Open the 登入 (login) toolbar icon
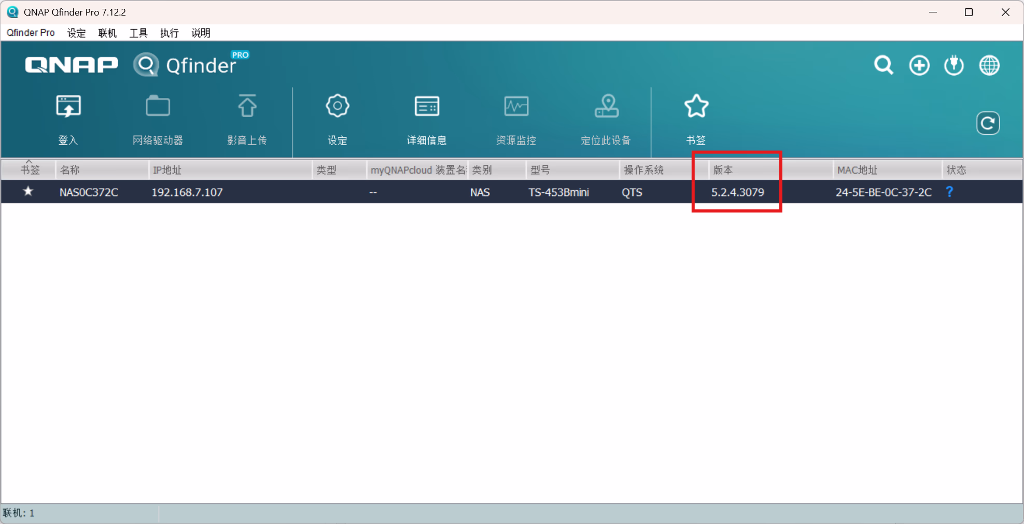The image size is (1024, 524). pyautogui.click(x=68, y=120)
